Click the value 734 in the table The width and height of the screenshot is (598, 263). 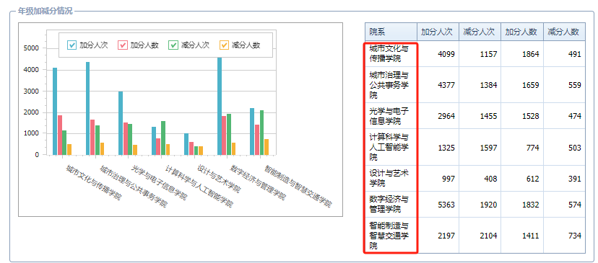(575, 236)
